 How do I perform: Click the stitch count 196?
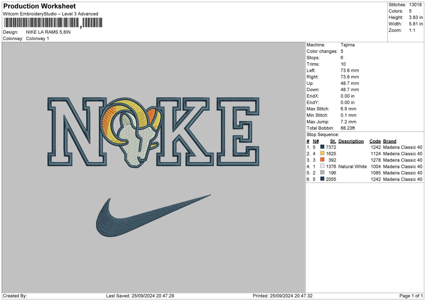332,173
